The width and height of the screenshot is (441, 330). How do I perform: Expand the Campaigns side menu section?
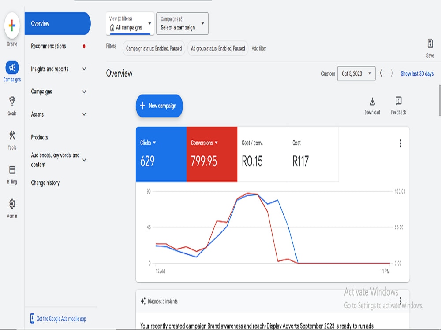click(84, 92)
